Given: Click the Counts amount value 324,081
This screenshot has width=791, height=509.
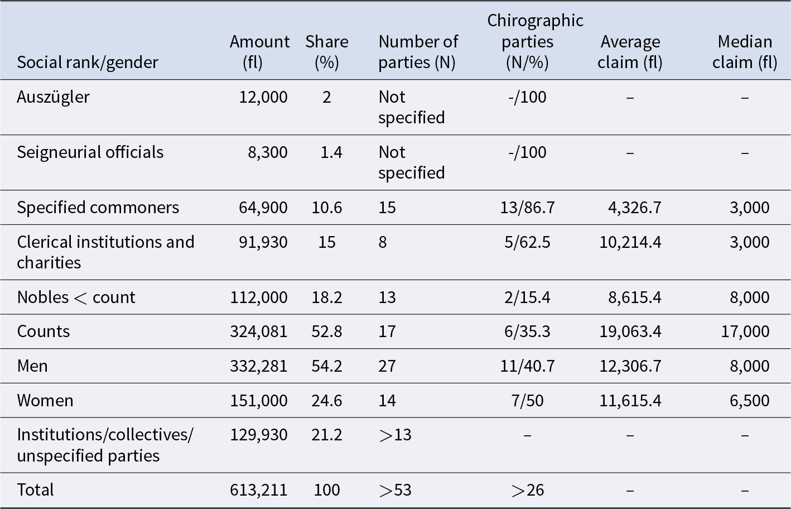Looking at the screenshot, I should coord(259,332).
